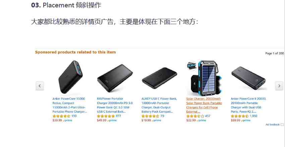Click the Ad feedback speech bubble icon

click(x=282, y=125)
